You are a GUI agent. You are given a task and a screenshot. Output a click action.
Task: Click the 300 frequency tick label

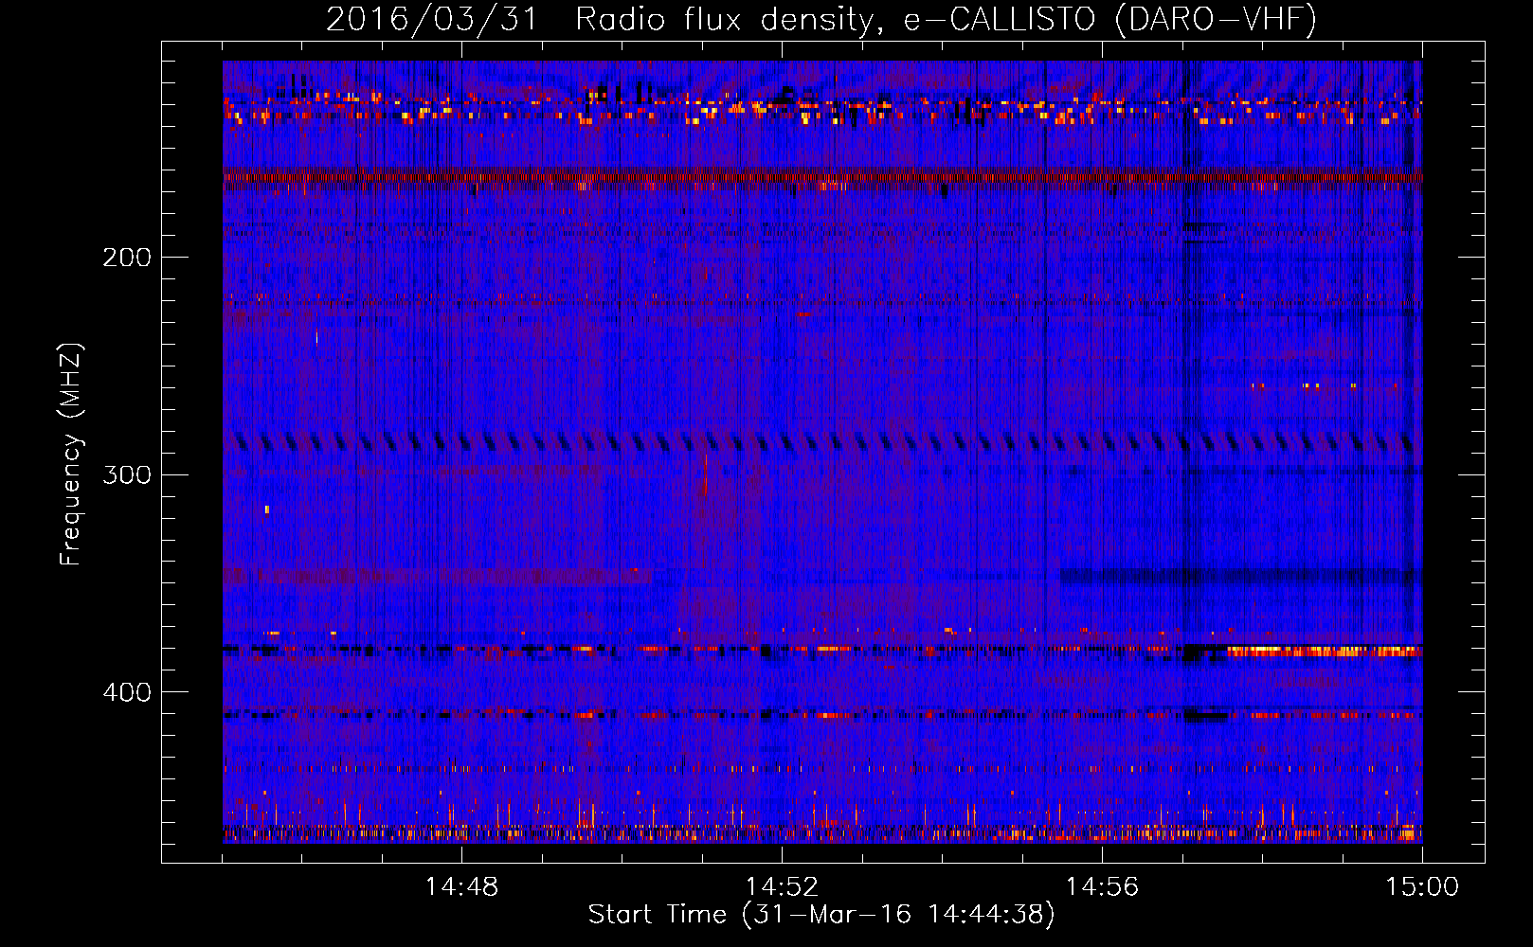tap(127, 474)
